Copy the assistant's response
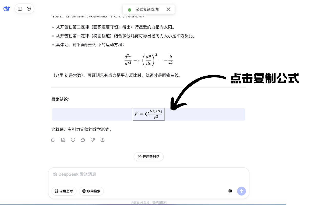 (53, 140)
